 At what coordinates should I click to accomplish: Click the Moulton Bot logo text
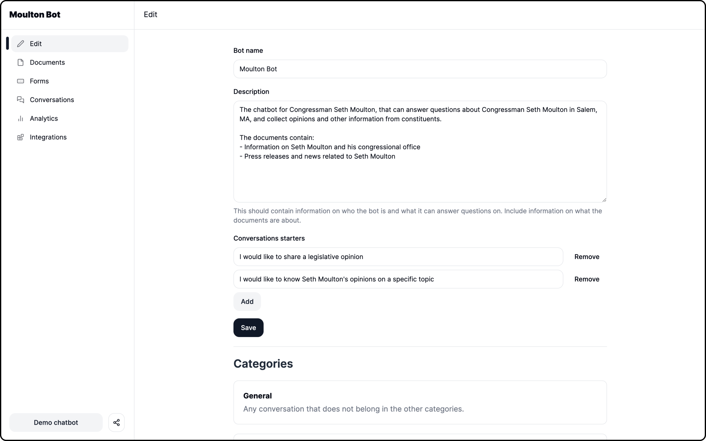click(x=35, y=14)
